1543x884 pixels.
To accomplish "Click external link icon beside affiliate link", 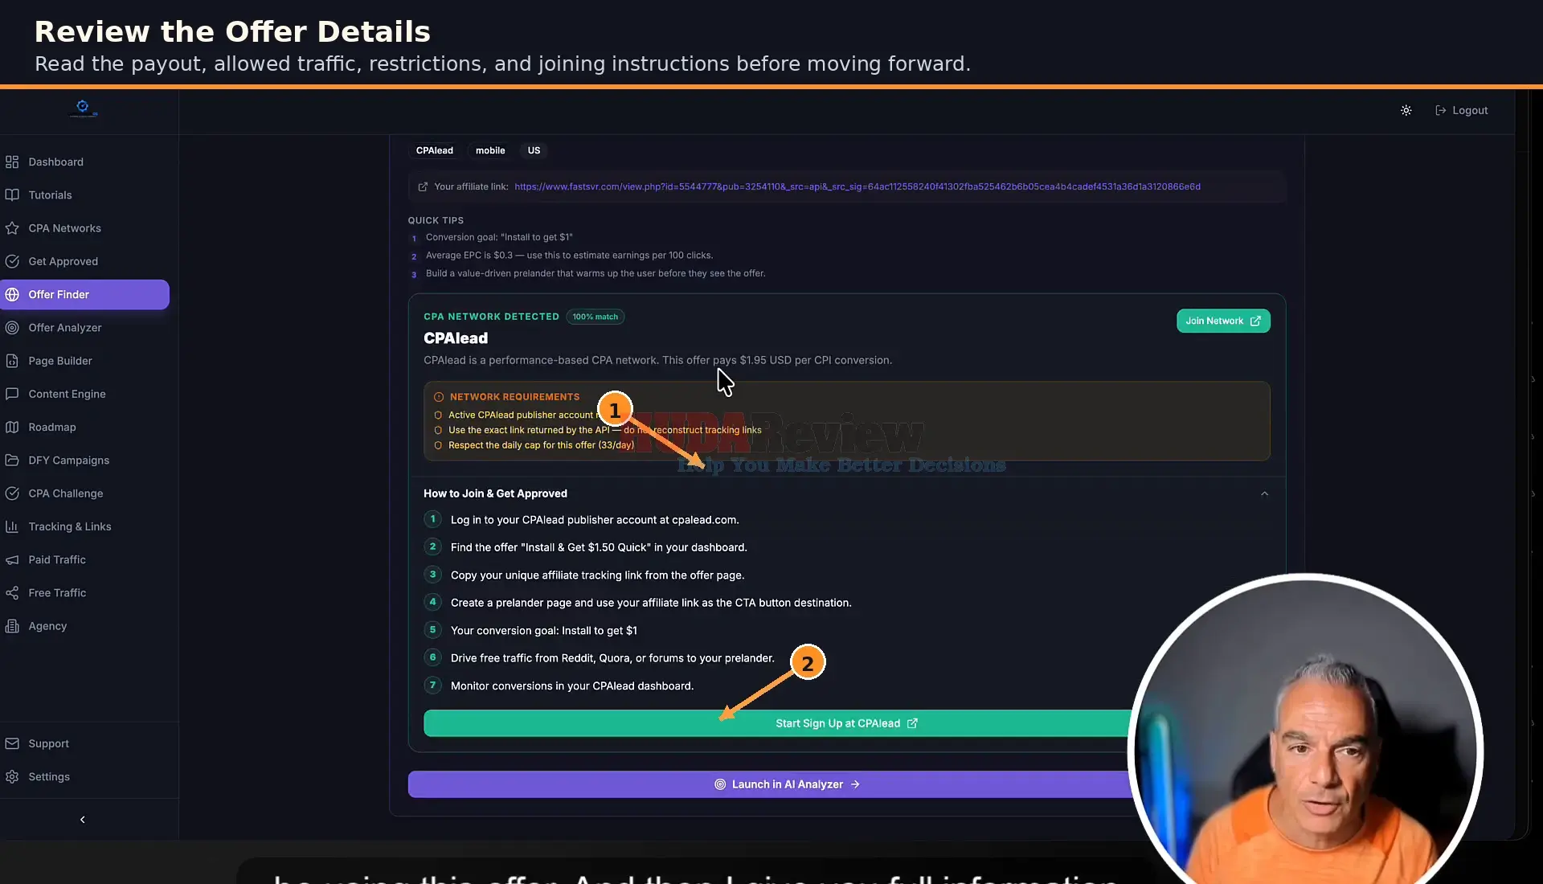I will (x=423, y=186).
